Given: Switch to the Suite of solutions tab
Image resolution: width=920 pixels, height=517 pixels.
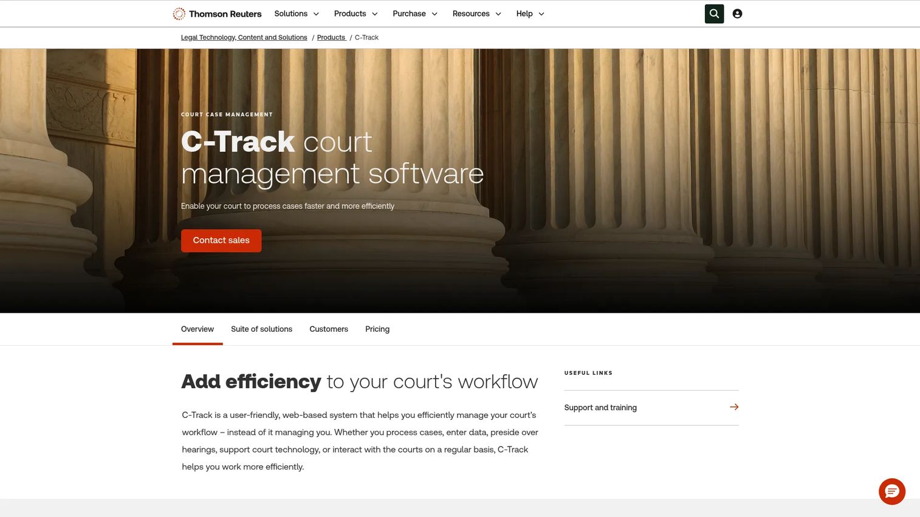Looking at the screenshot, I should tap(261, 329).
